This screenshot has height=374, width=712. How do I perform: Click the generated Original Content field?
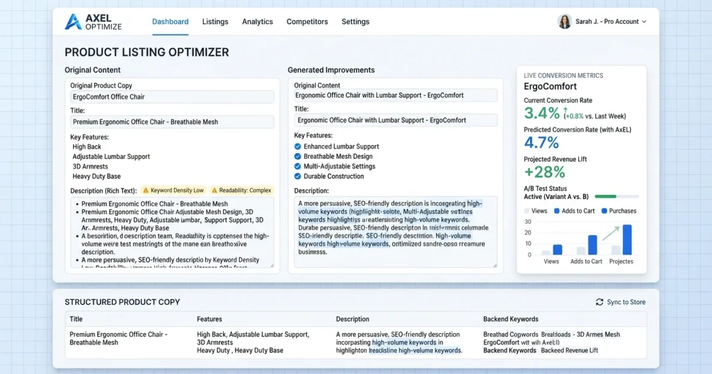coord(396,95)
